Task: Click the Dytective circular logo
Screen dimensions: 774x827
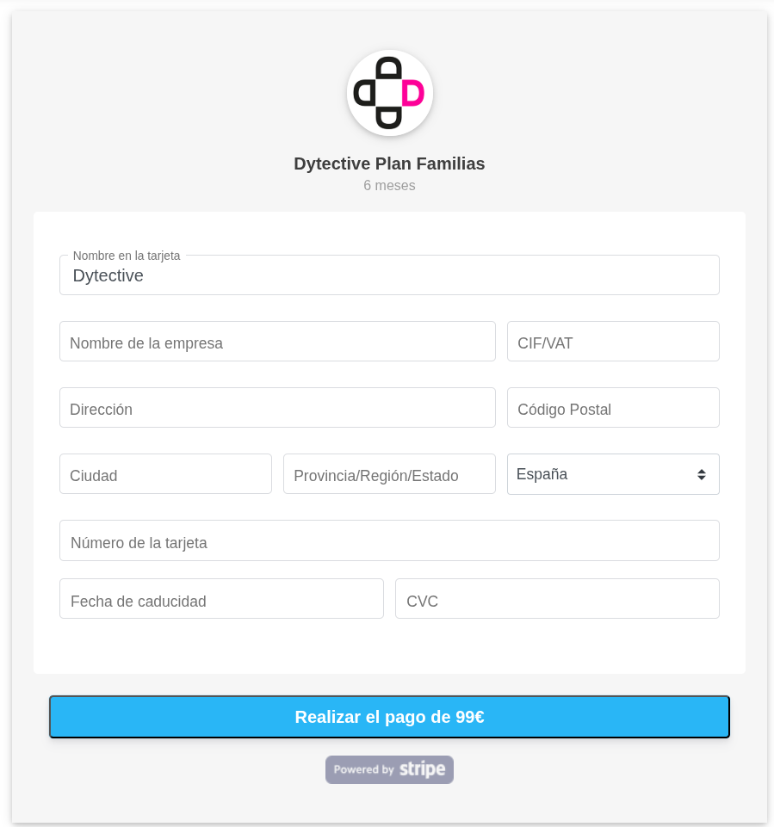Action: pyautogui.click(x=389, y=93)
